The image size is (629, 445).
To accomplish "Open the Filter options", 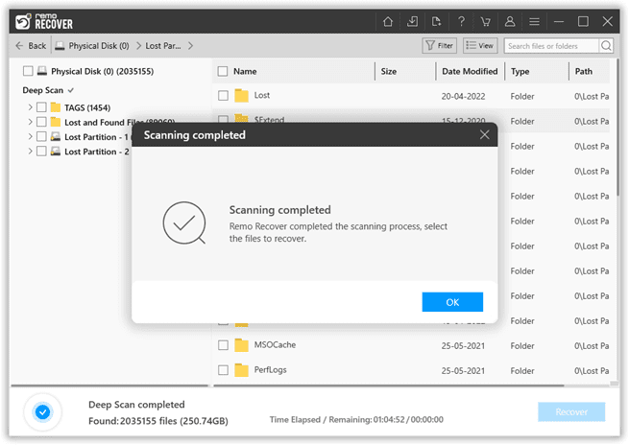I will (440, 46).
